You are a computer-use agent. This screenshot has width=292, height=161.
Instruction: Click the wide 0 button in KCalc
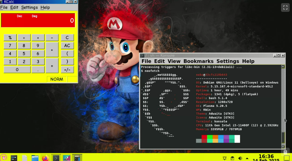[x=17, y=70]
